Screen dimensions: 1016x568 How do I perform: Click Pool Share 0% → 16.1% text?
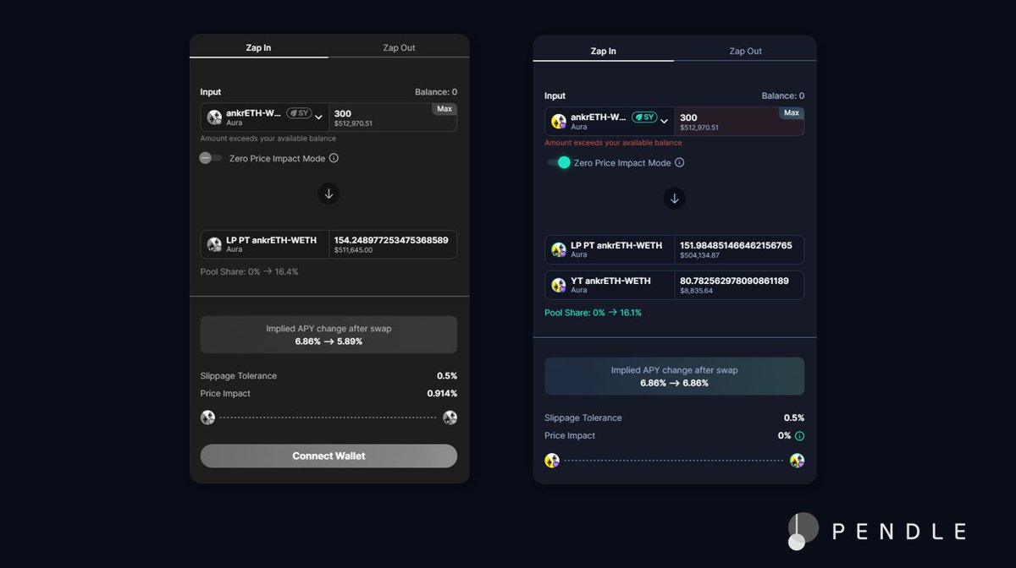point(593,313)
